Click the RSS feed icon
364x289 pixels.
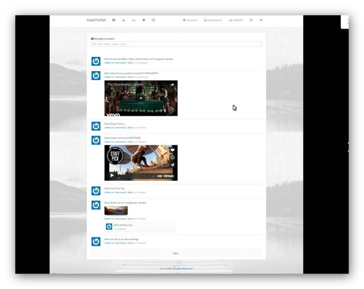tap(251, 20)
